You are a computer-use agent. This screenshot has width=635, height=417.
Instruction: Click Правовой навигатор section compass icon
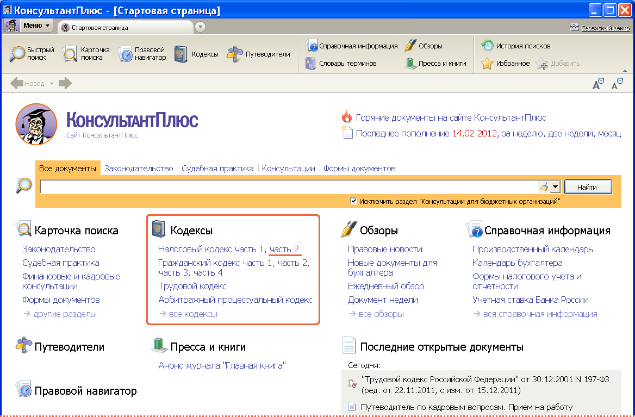click(23, 389)
